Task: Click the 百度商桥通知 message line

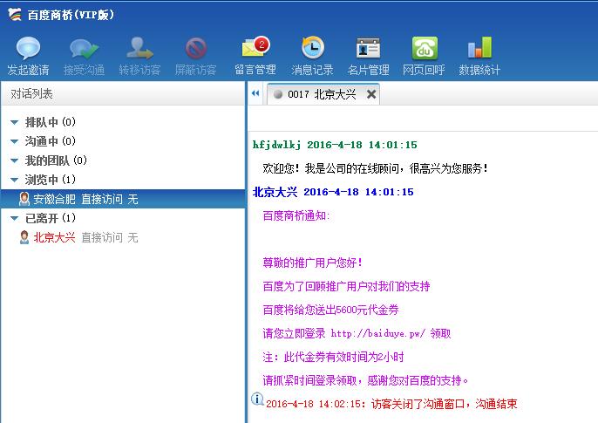Action: [296, 215]
